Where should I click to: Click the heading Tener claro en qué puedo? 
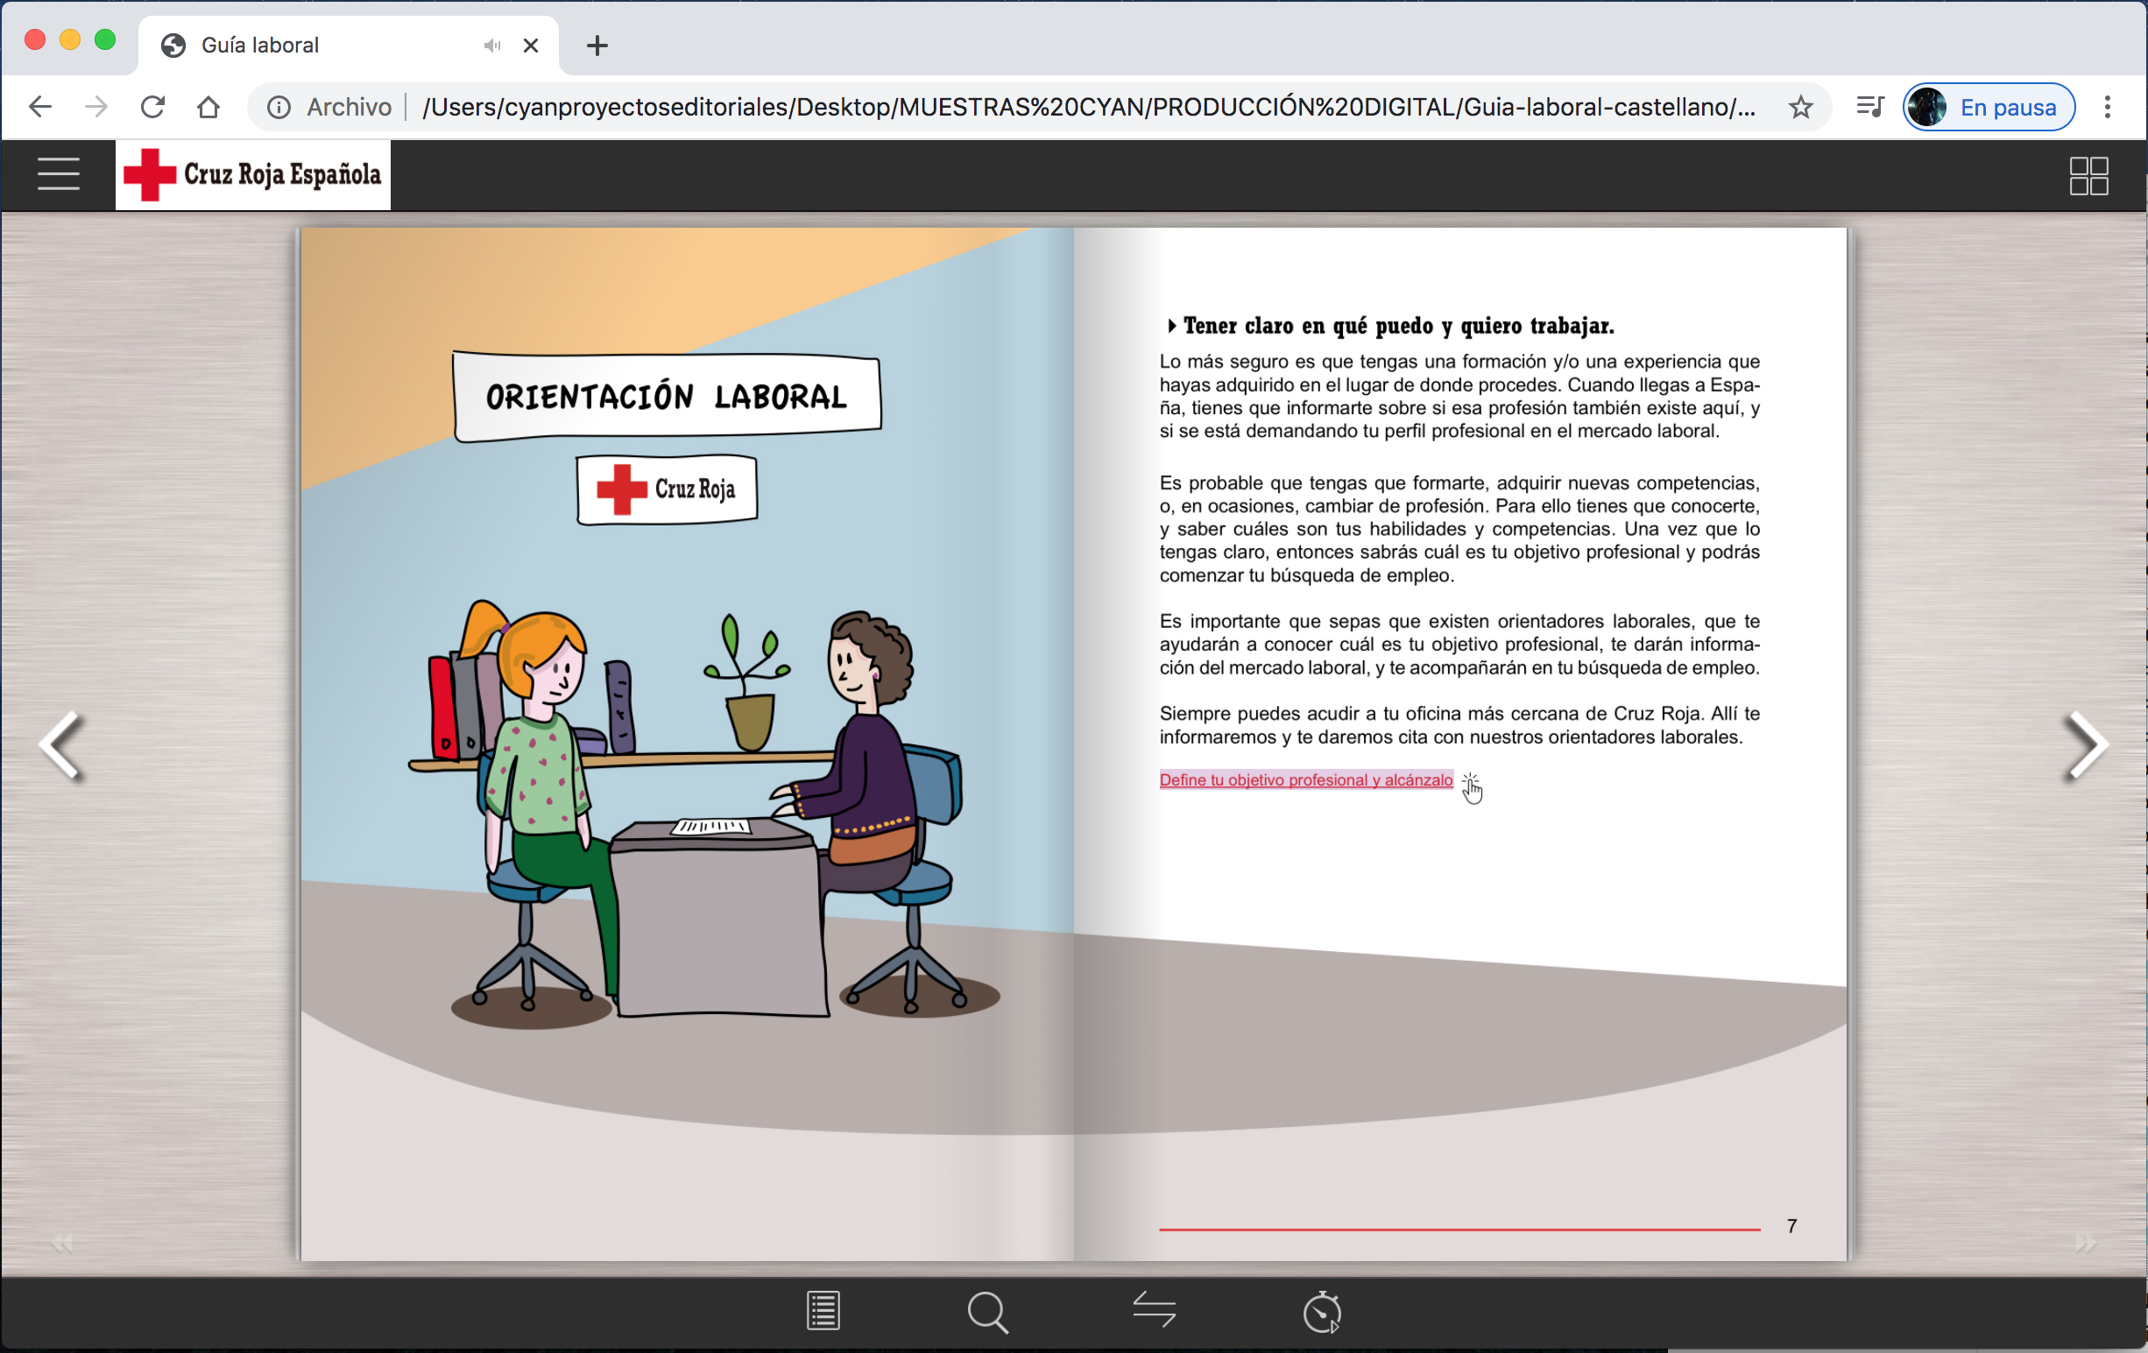point(1398,327)
